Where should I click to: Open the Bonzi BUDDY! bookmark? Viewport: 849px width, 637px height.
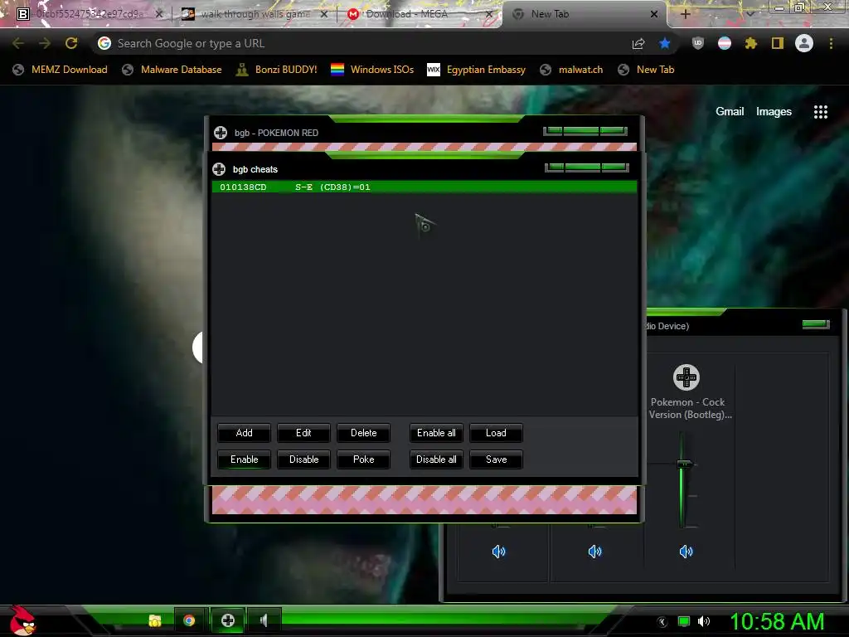coord(277,70)
